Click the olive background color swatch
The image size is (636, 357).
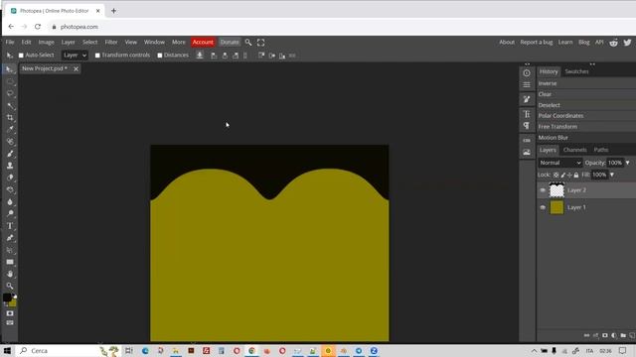pyautogui.click(x=13, y=303)
